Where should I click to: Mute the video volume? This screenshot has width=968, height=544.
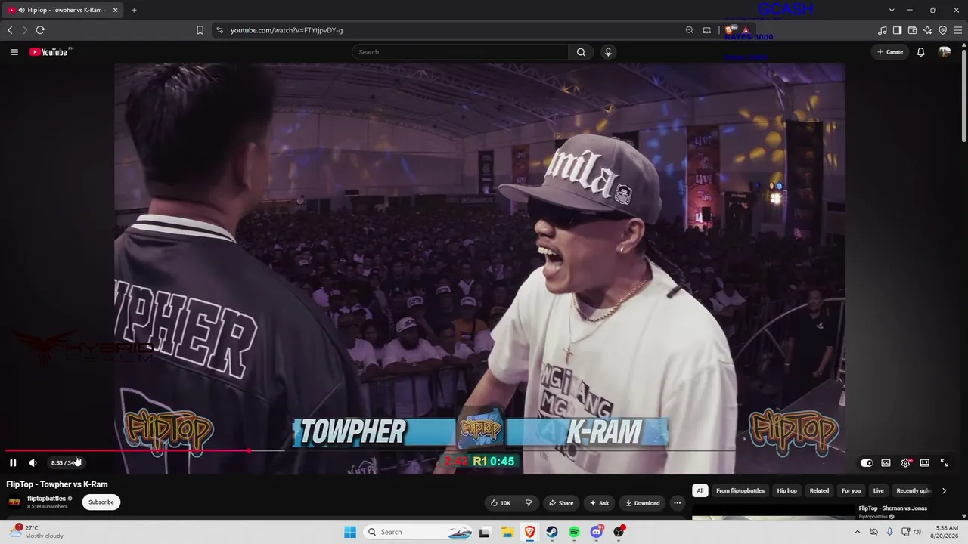[33, 463]
